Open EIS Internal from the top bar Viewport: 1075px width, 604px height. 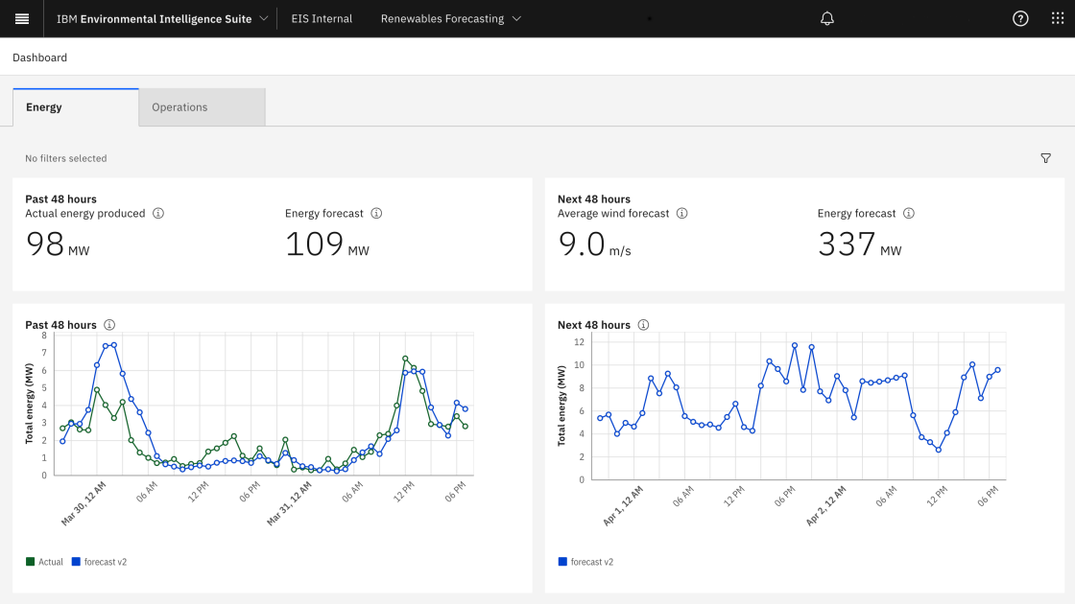point(322,18)
